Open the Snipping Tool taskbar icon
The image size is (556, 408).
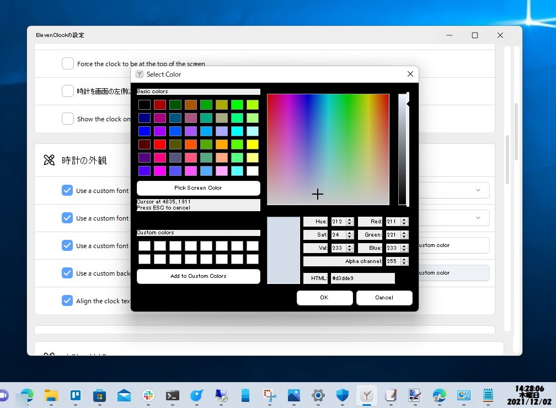coord(270,395)
